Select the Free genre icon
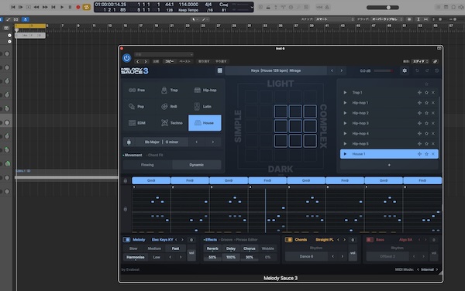 pos(133,90)
